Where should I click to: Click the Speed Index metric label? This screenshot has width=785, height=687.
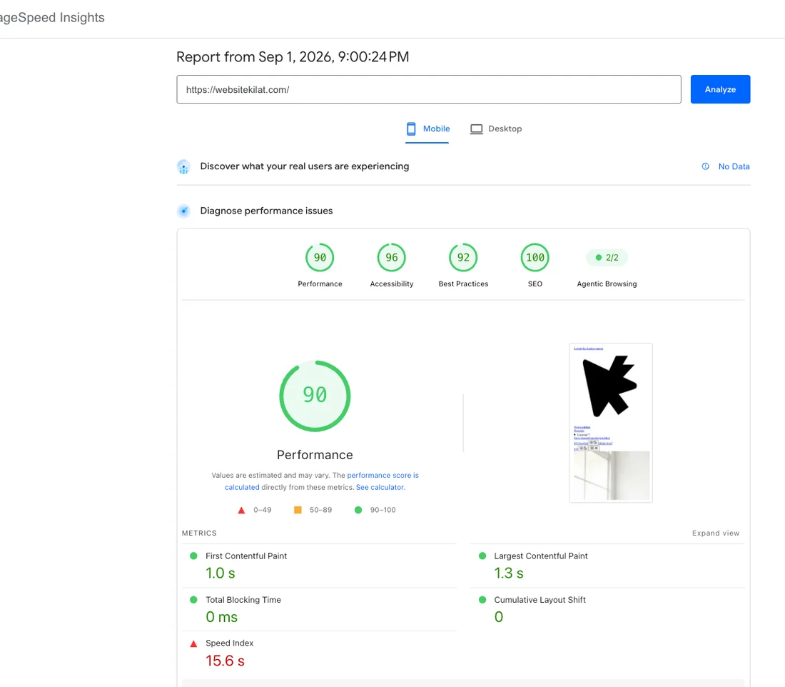pyautogui.click(x=229, y=643)
